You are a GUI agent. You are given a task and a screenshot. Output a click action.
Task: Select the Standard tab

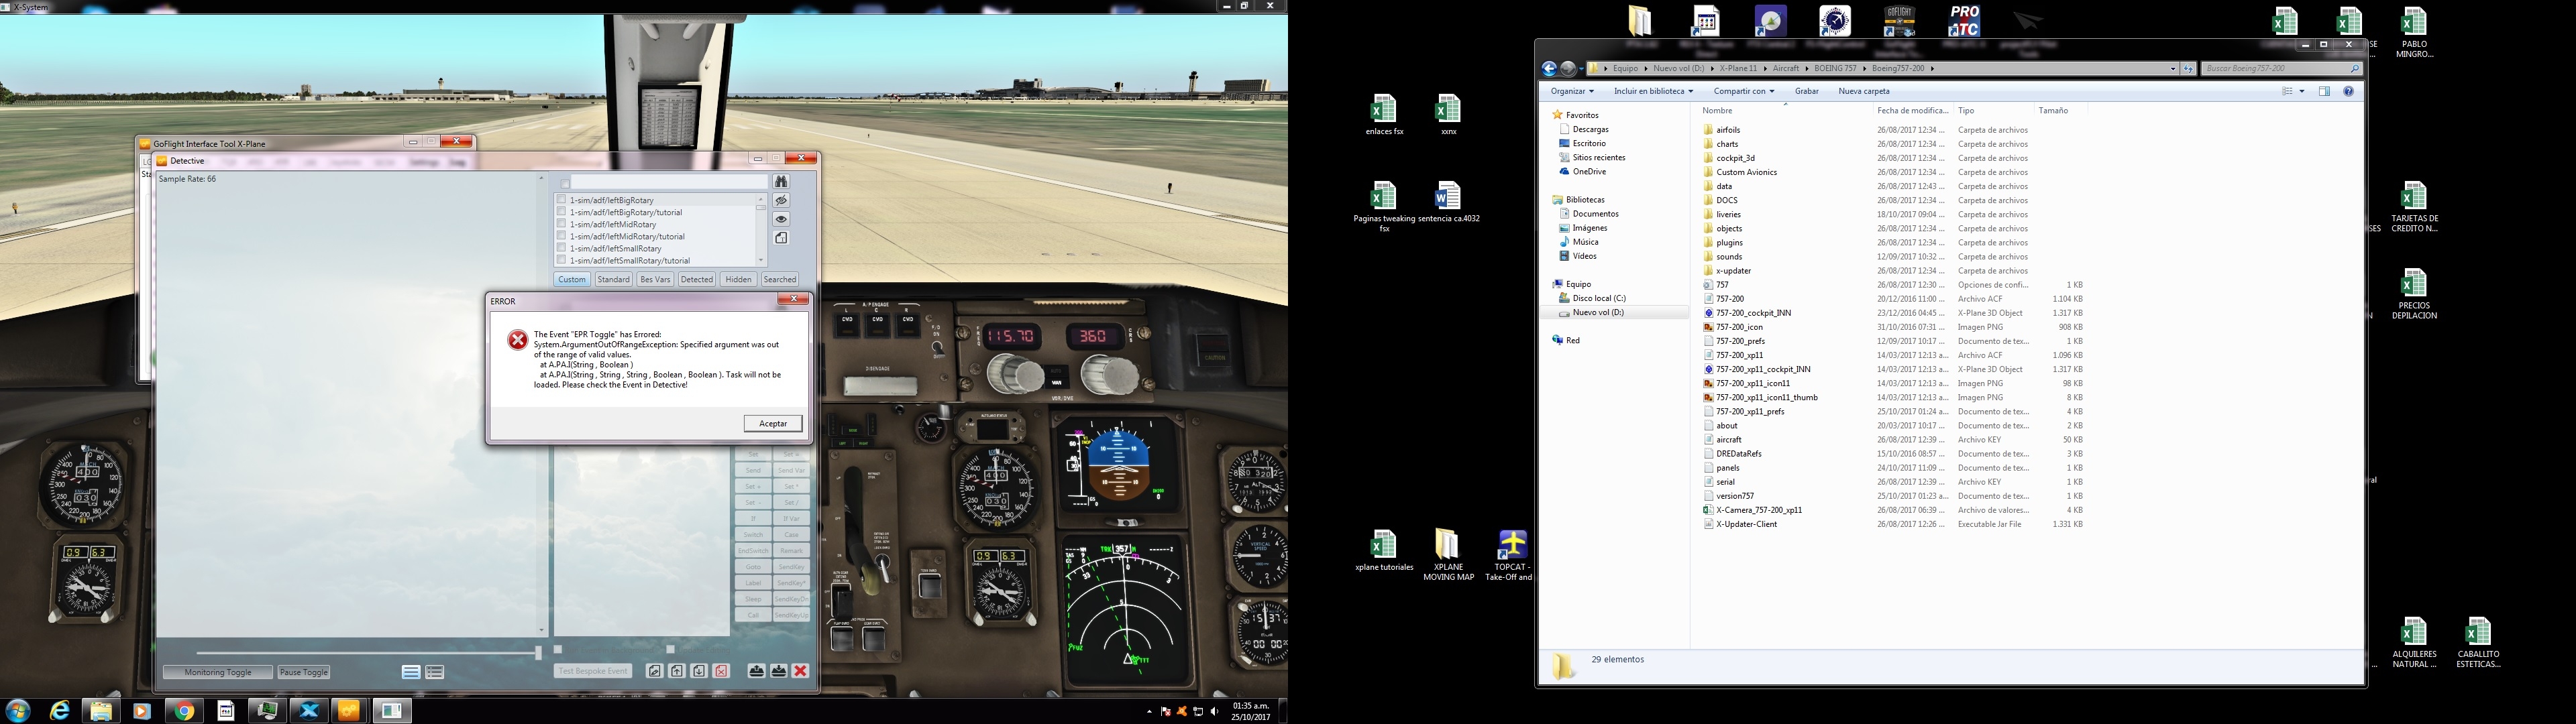(x=613, y=279)
